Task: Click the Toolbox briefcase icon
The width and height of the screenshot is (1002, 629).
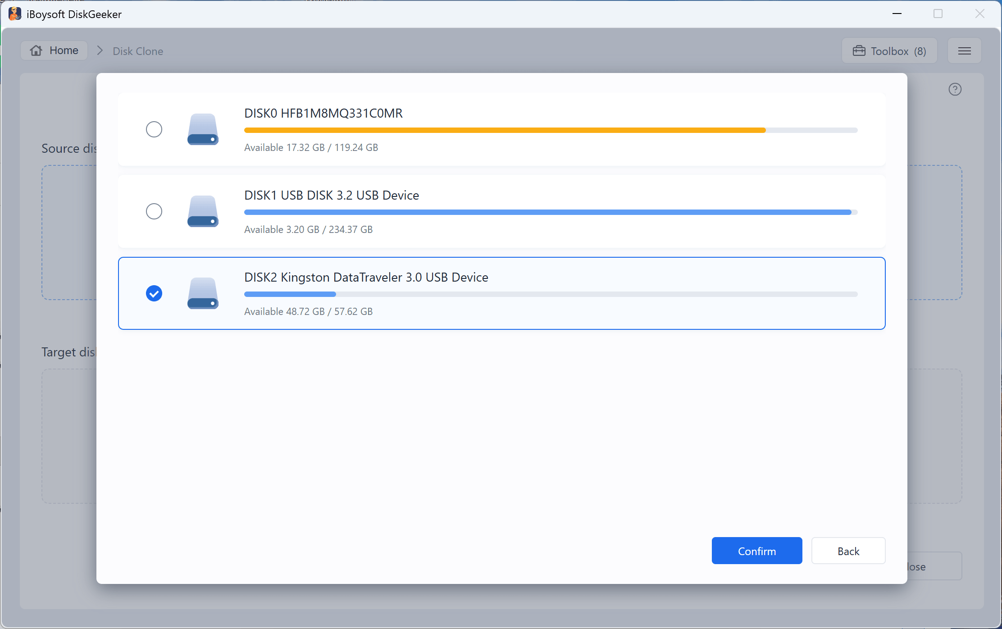Action: pos(859,51)
